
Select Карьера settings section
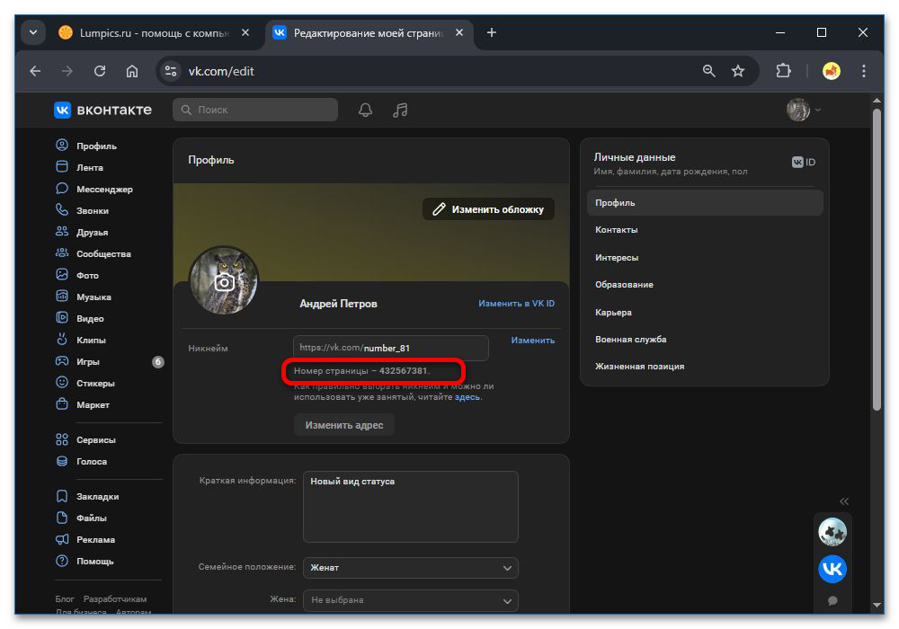pyautogui.click(x=705, y=312)
